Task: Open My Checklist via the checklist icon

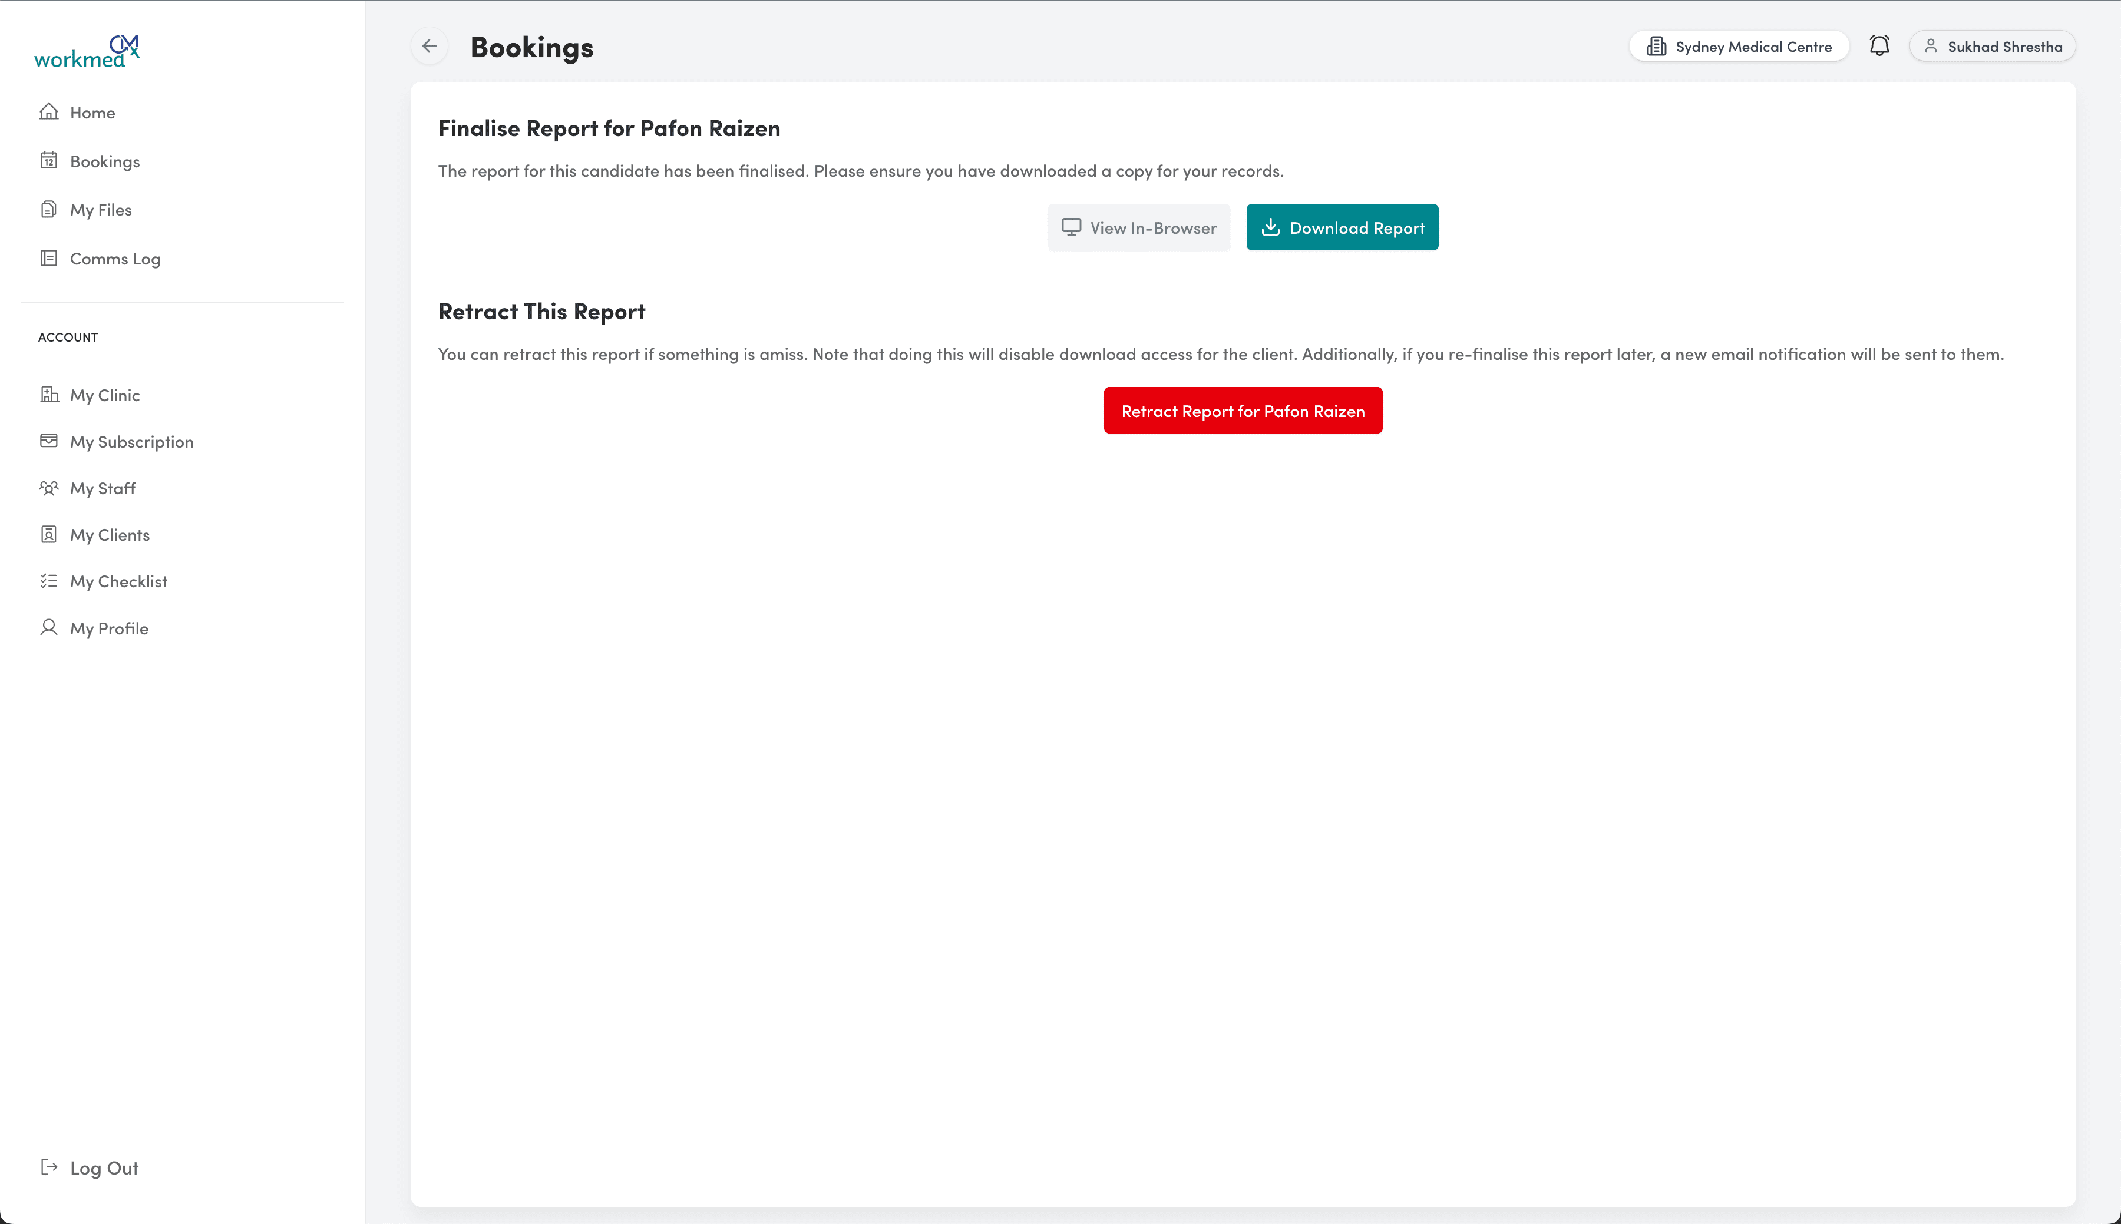Action: tap(49, 580)
